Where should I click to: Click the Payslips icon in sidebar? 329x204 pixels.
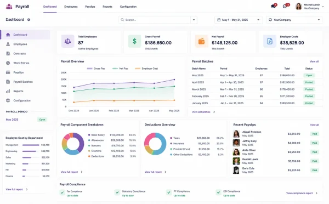[8, 72]
